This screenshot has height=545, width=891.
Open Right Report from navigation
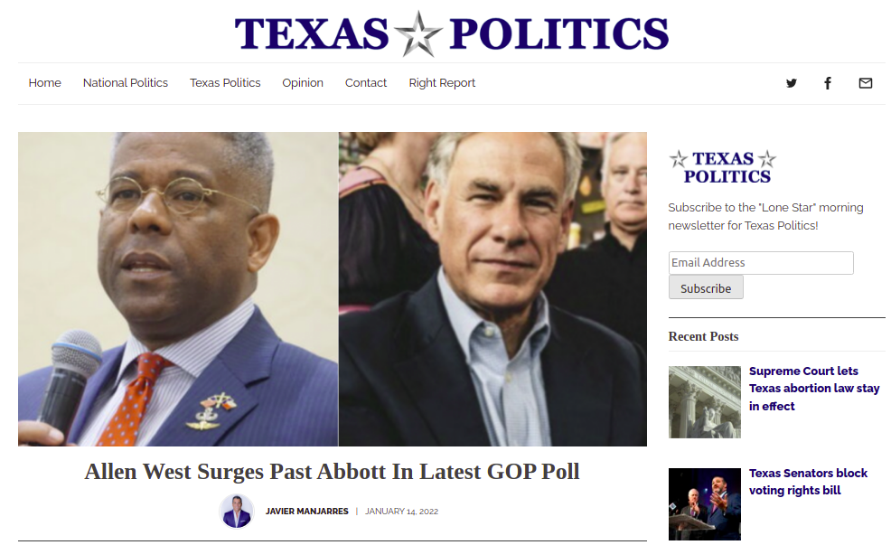click(x=442, y=83)
